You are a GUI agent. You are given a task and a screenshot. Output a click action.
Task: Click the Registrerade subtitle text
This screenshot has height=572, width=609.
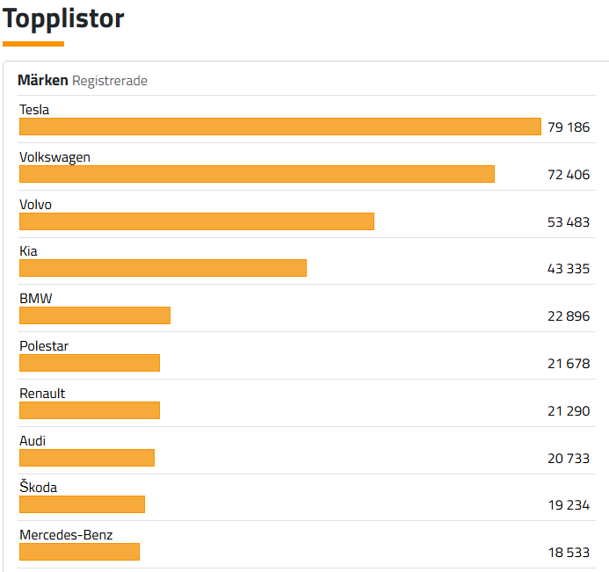tap(110, 81)
